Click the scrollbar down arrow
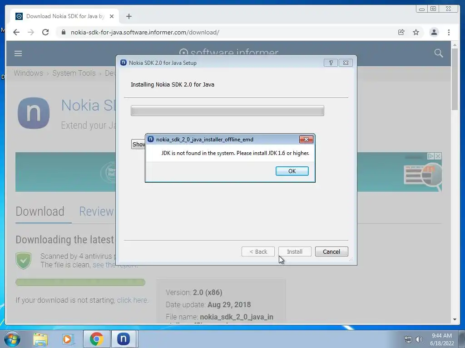Image resolution: width=465 pixels, height=348 pixels. pos(454,319)
